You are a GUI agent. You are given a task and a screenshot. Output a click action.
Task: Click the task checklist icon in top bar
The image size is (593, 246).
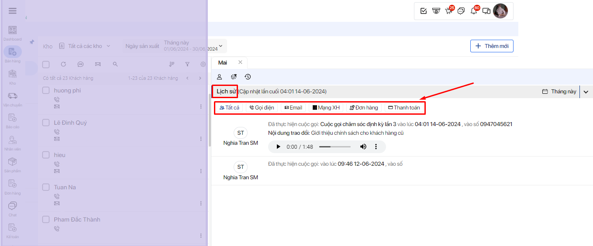click(x=423, y=11)
